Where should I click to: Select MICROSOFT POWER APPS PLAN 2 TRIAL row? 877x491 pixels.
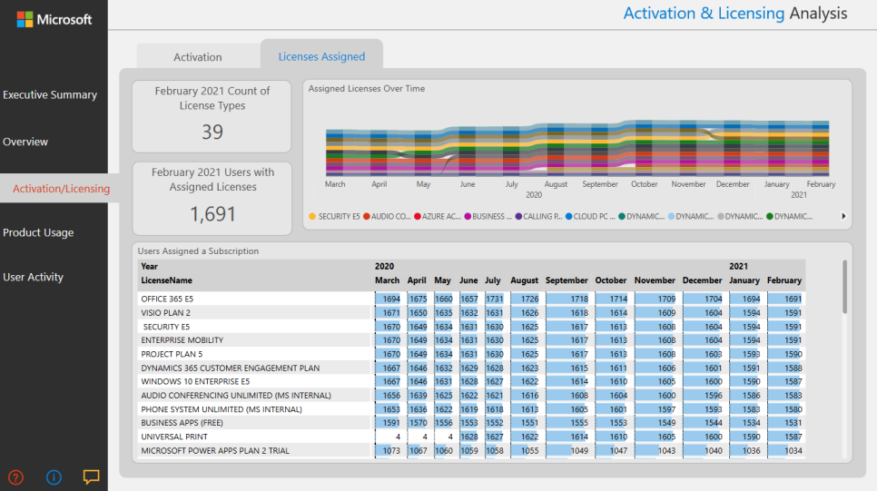click(215, 451)
